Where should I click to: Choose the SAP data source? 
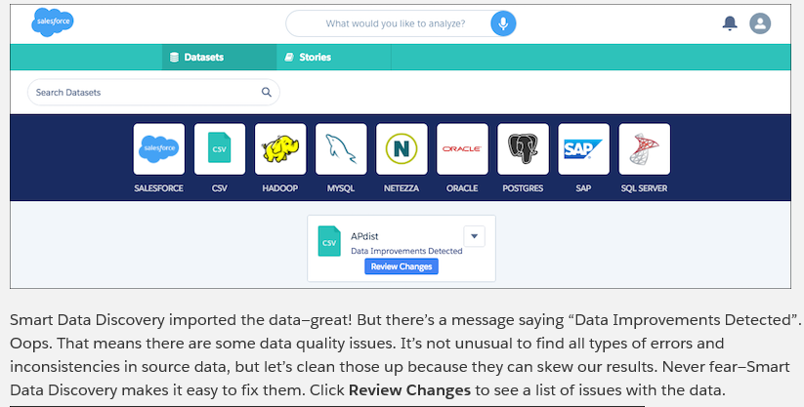(x=583, y=149)
